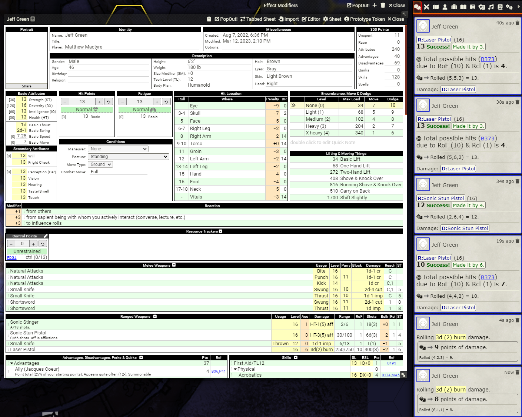Change Posture using the Standing dropdown
Screen dimensions: 522x417
click(128, 156)
